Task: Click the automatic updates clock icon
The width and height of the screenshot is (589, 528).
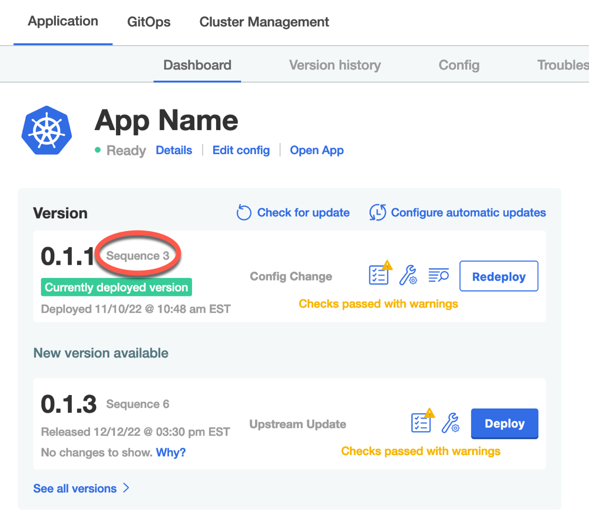Action: 378,213
